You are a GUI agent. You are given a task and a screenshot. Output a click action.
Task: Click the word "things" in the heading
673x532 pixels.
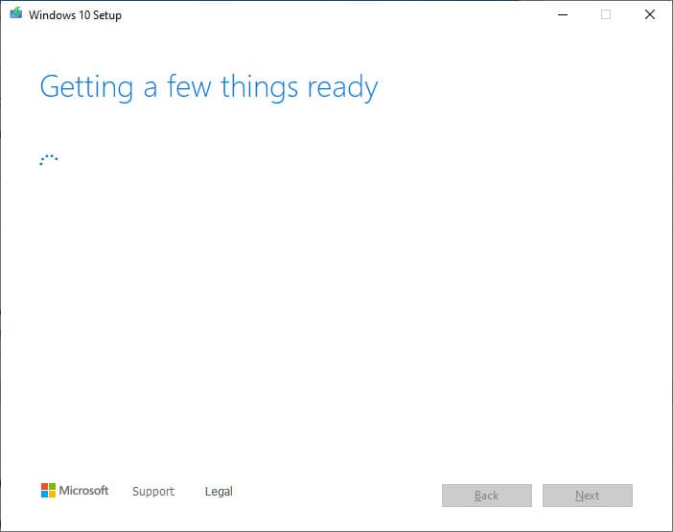[259, 88]
